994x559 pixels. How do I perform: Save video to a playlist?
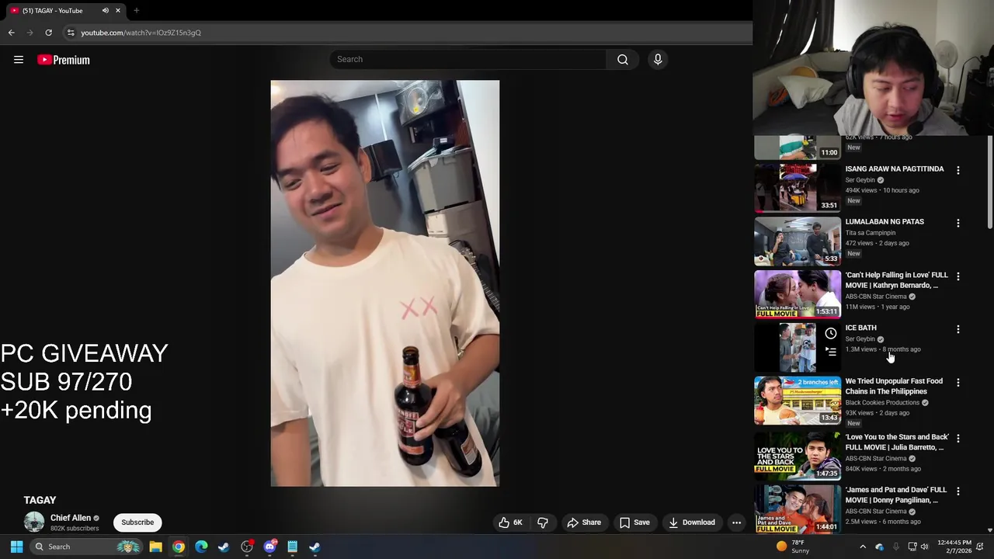634,523
